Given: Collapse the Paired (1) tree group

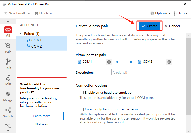Looking at the screenshot, I should coord(21,34).
